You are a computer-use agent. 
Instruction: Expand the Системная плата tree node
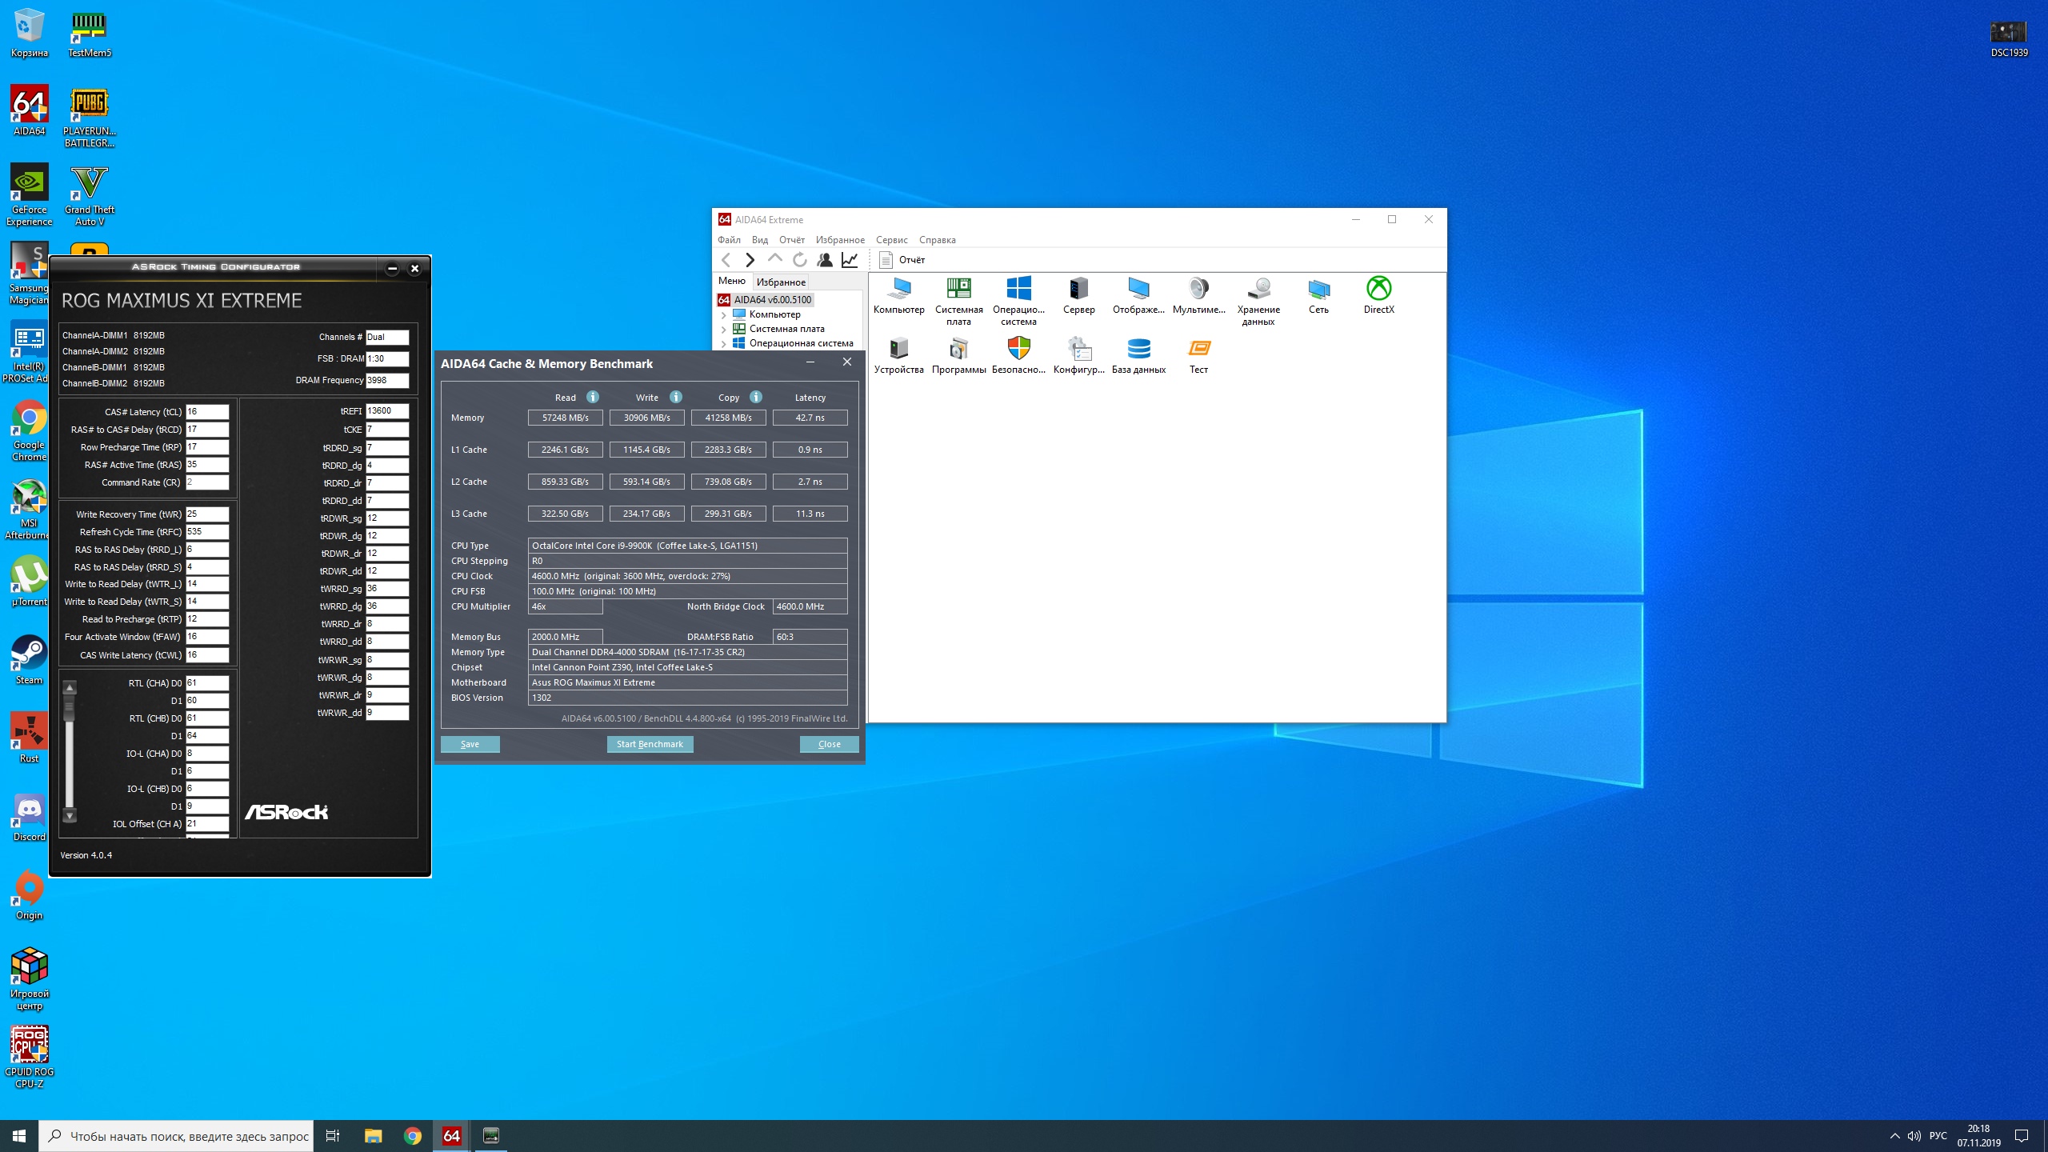(x=724, y=329)
